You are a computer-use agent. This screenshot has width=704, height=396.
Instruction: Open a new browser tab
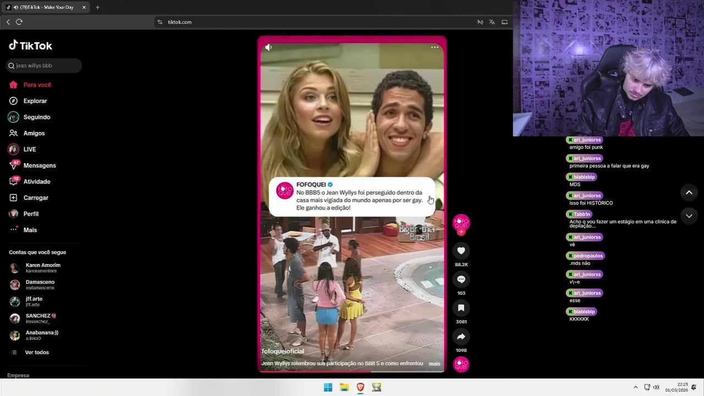point(97,7)
